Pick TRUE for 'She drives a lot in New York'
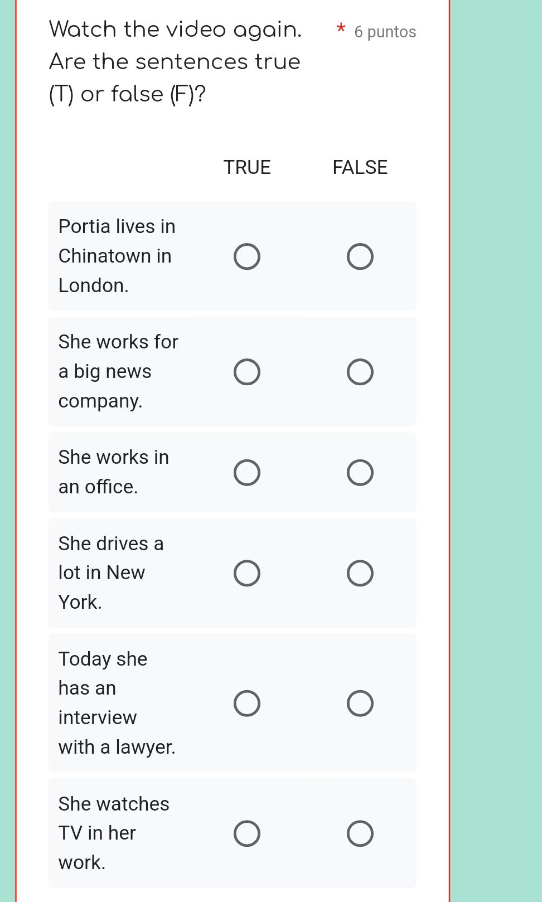This screenshot has height=902, width=542. tap(246, 573)
